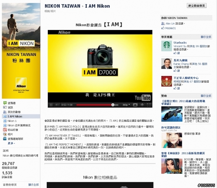Show all recommended pages 顯示全部
The image size is (217, 188).
(206, 37)
